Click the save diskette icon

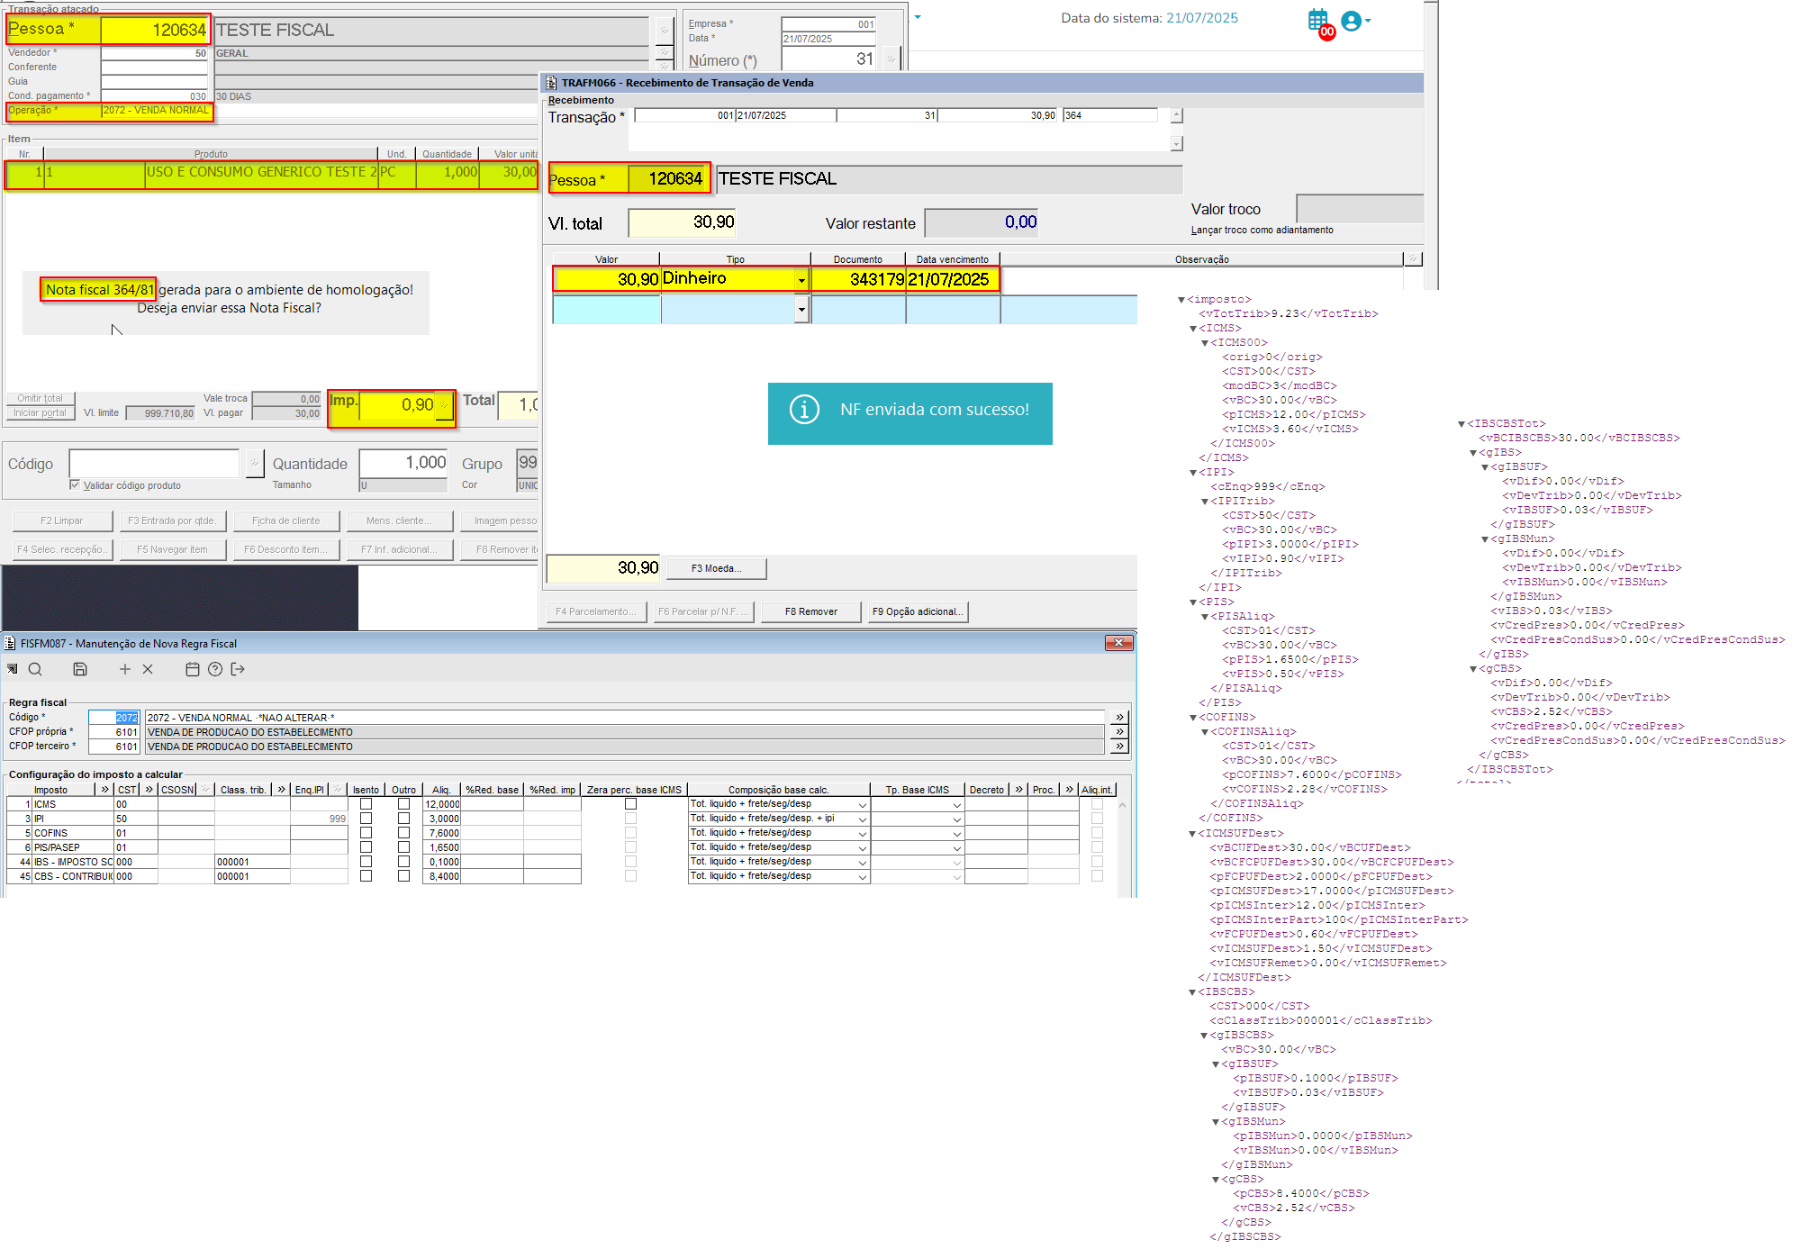tap(80, 669)
